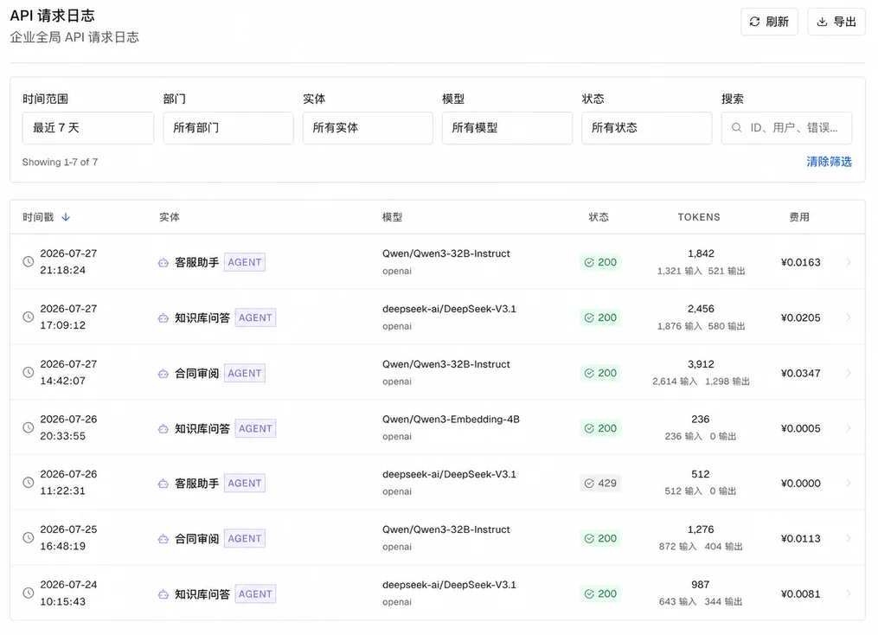Expand row details chevron for 14:42:07
The image size is (878, 635).
[x=849, y=373]
